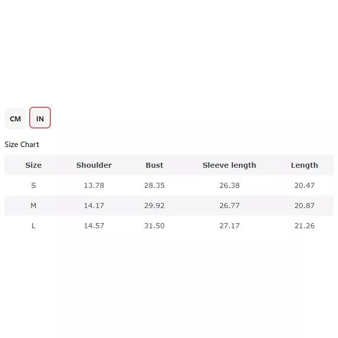The image size is (338, 338).
Task: Select the S size row label
Action: click(33, 185)
